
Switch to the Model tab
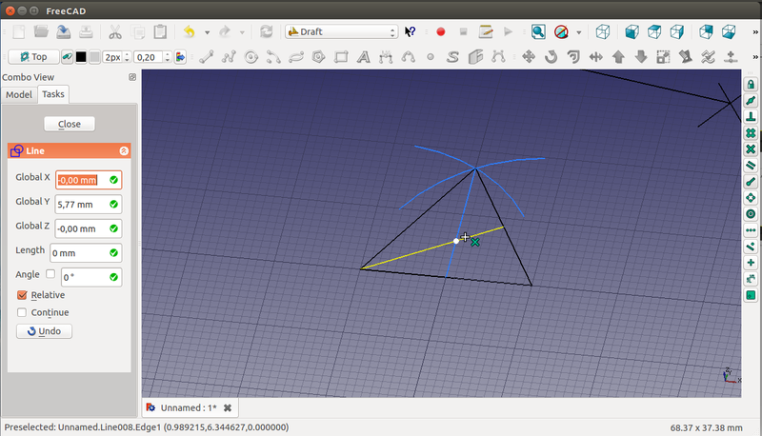(x=19, y=94)
